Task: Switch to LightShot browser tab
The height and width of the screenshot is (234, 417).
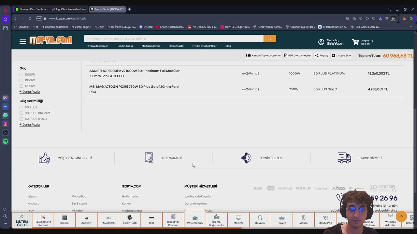Action: (69, 9)
